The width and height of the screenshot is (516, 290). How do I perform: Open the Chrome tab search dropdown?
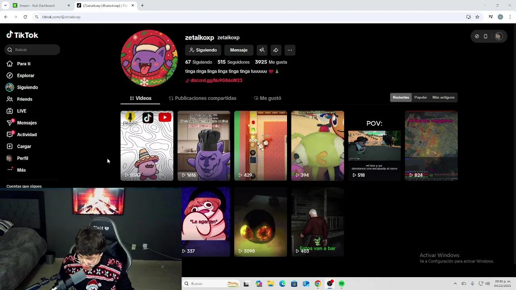pyautogui.click(x=5, y=6)
